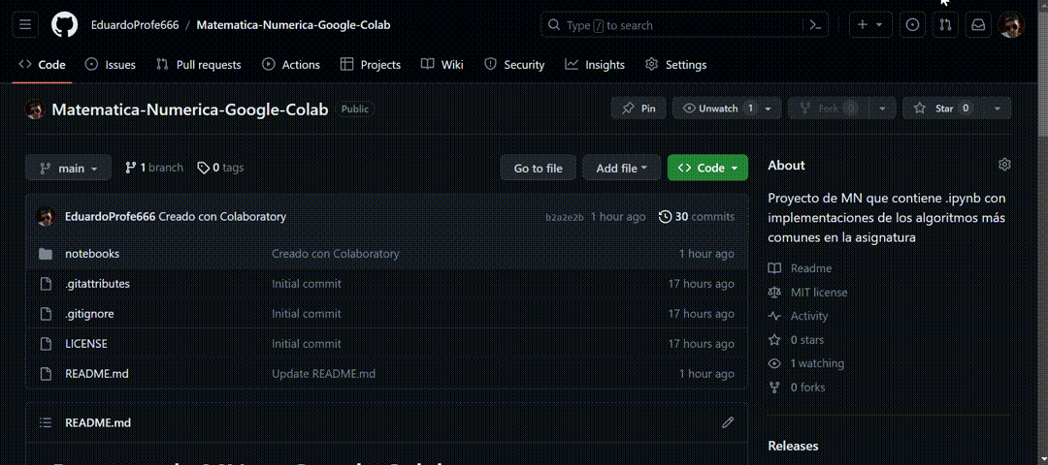Click the star icon next to 0 stars
The height and width of the screenshot is (465, 1048).
coord(774,340)
